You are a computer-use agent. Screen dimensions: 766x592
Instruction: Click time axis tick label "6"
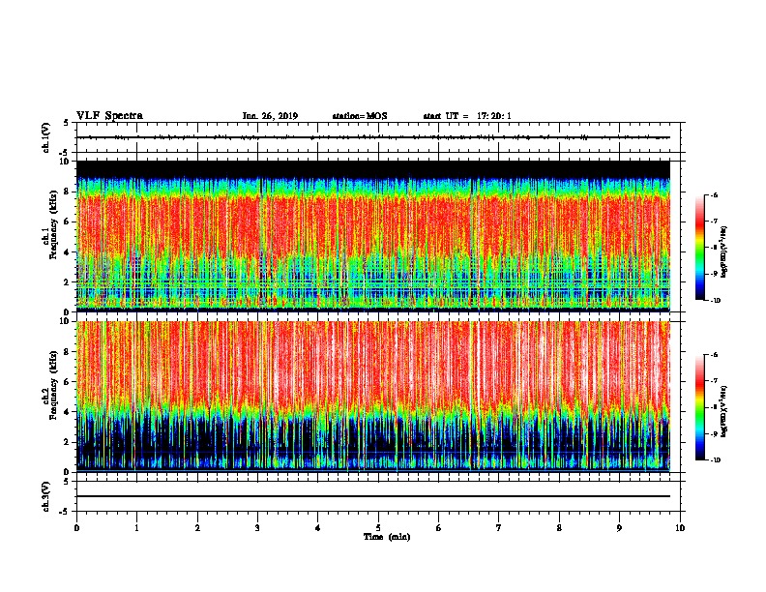[x=439, y=528]
